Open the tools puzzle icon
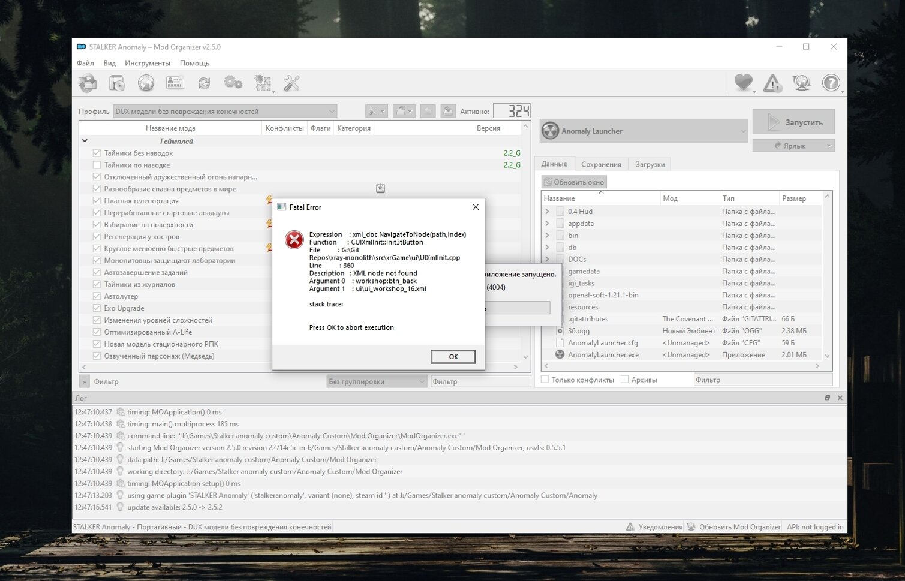This screenshot has width=905, height=581. tap(263, 83)
